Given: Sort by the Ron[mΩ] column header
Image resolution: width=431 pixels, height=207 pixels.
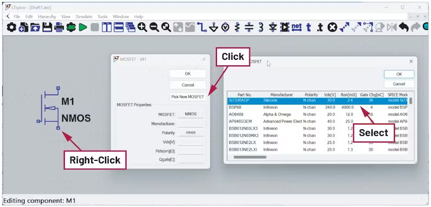Looking at the screenshot, I should tap(348, 94).
